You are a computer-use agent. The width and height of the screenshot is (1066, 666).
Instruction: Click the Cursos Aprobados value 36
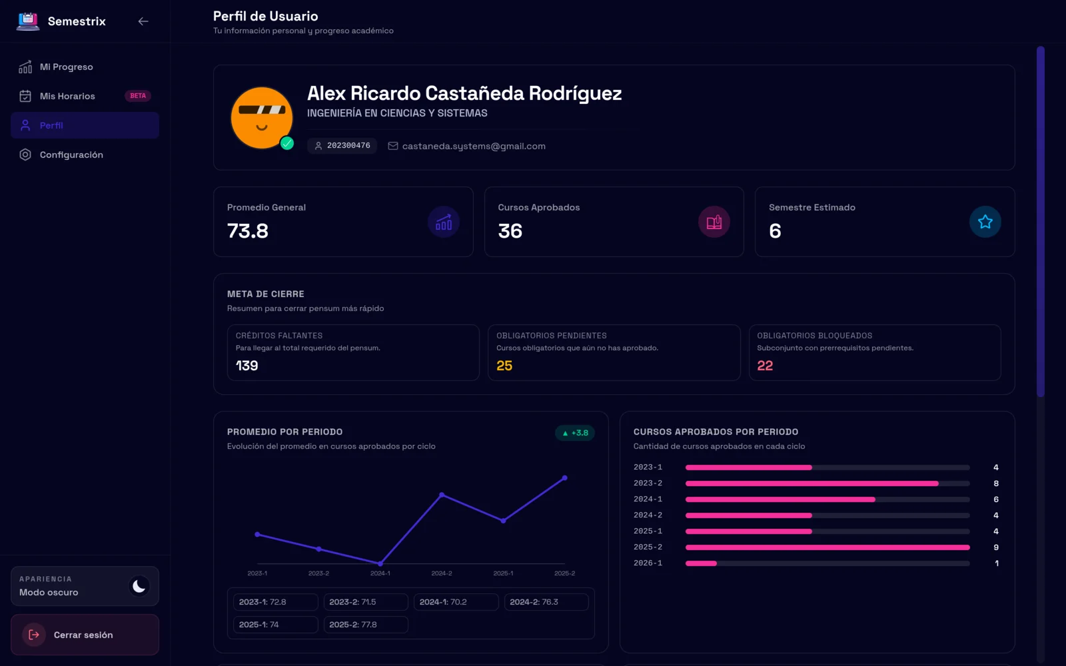coord(510,231)
